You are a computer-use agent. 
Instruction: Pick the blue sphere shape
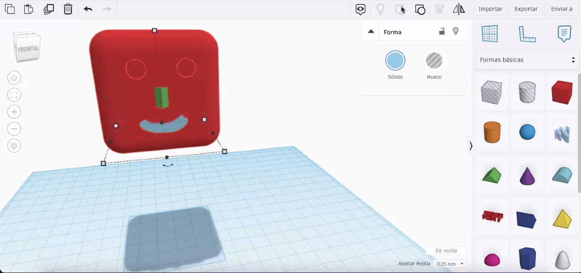527,132
